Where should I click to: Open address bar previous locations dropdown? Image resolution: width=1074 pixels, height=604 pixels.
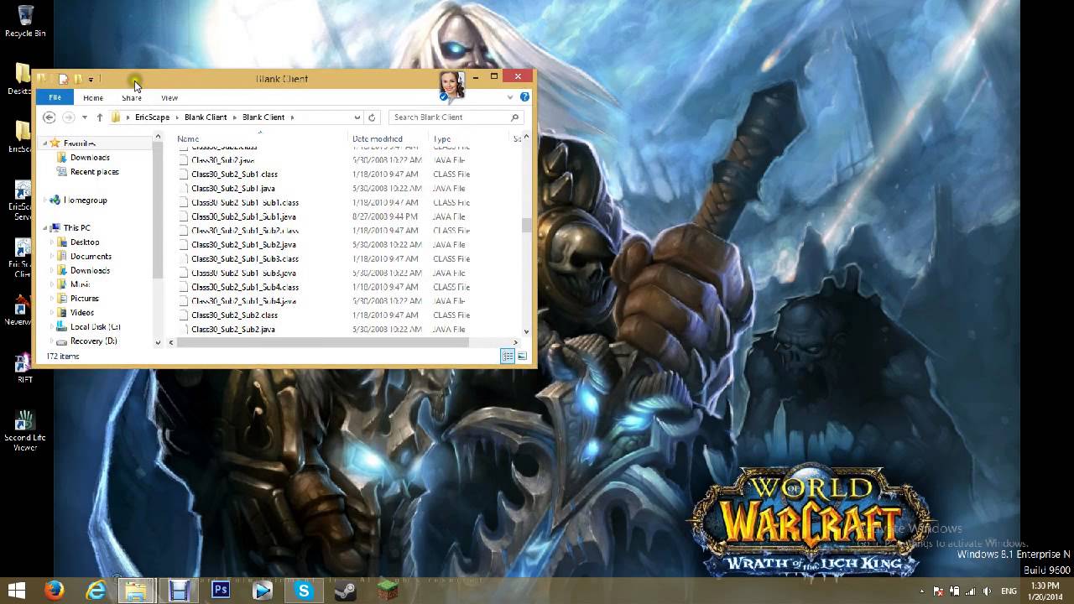click(x=357, y=117)
